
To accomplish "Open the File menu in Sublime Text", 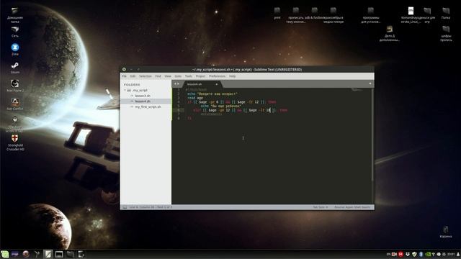I will pos(124,76).
